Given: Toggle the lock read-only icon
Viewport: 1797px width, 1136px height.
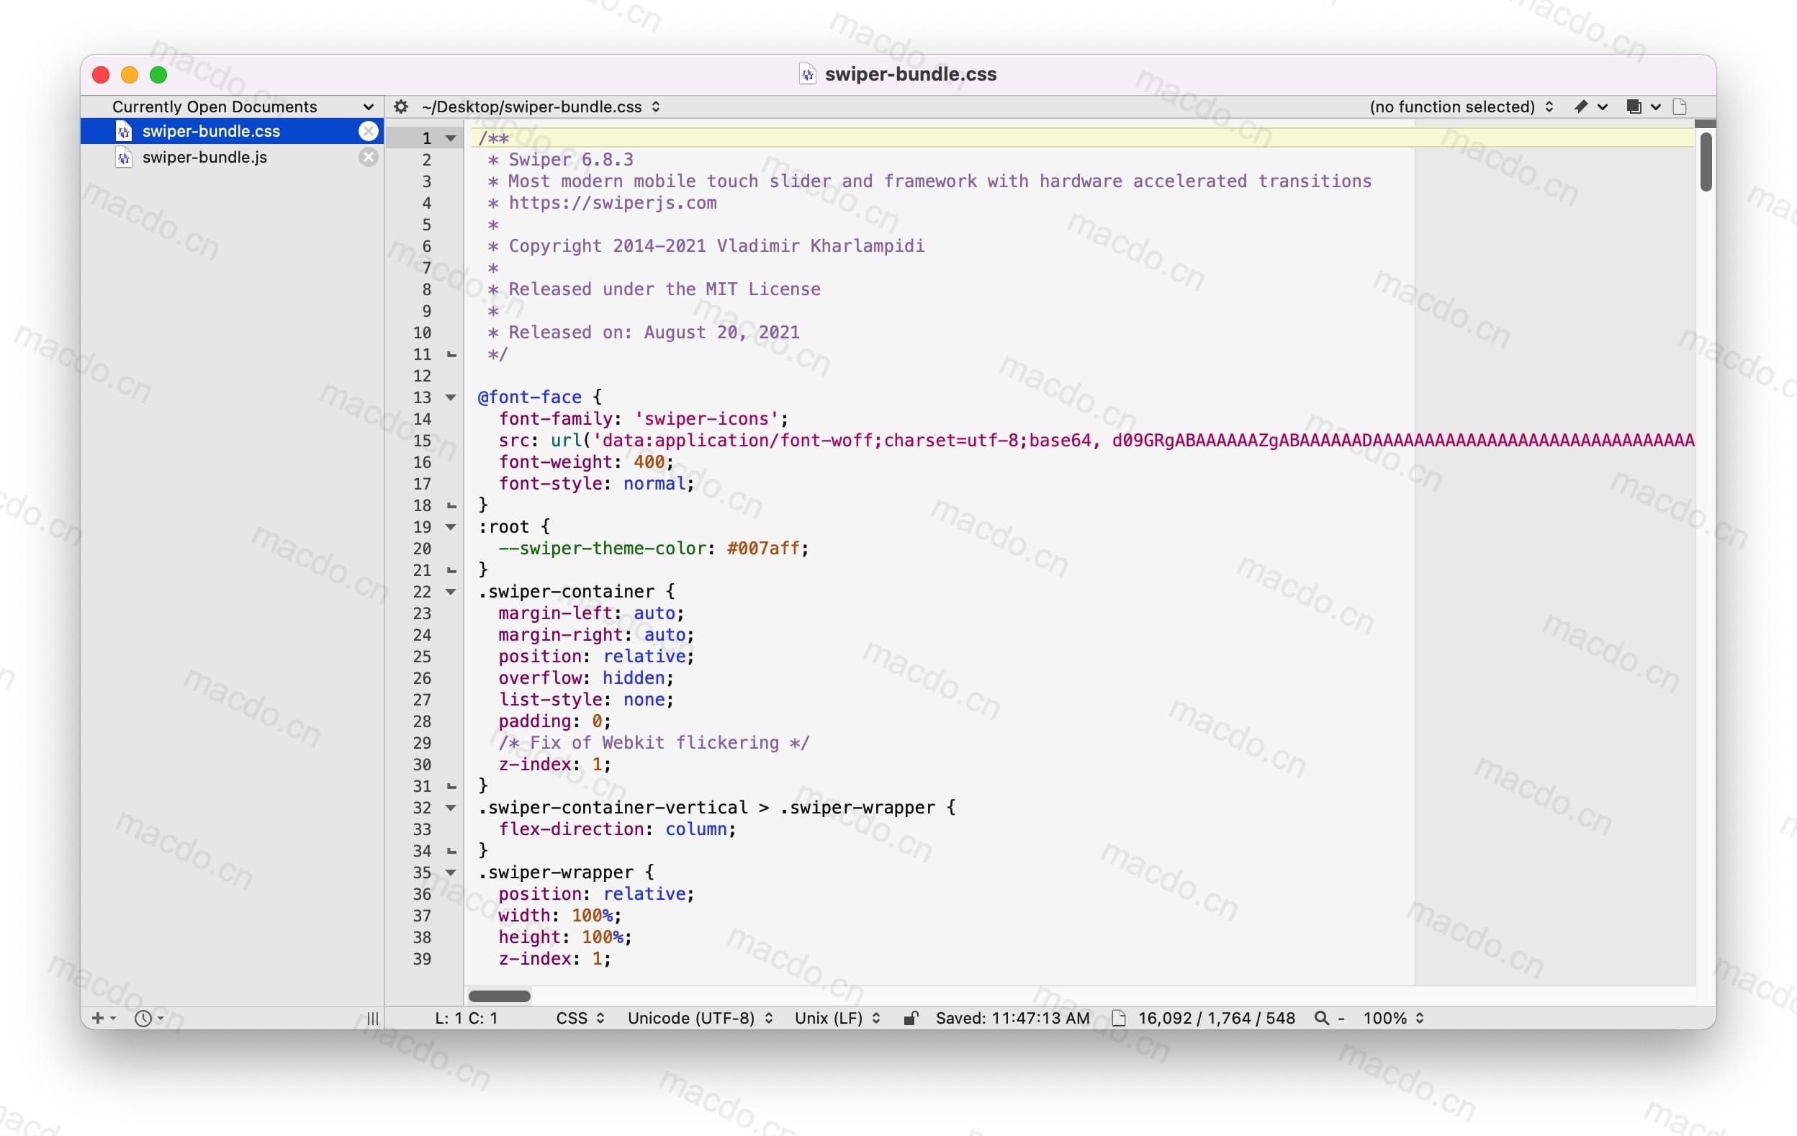Looking at the screenshot, I should point(910,1018).
